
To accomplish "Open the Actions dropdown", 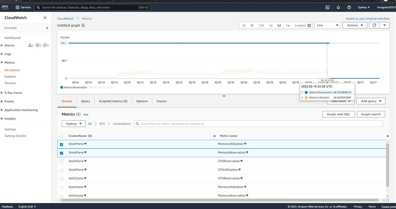I will tap(355, 25).
